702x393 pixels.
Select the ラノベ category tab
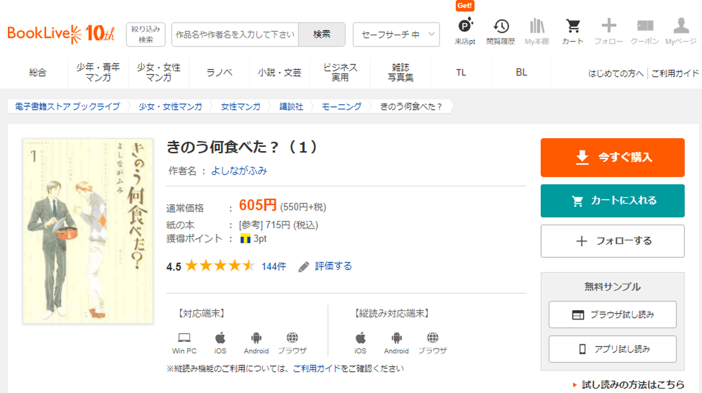click(x=219, y=72)
